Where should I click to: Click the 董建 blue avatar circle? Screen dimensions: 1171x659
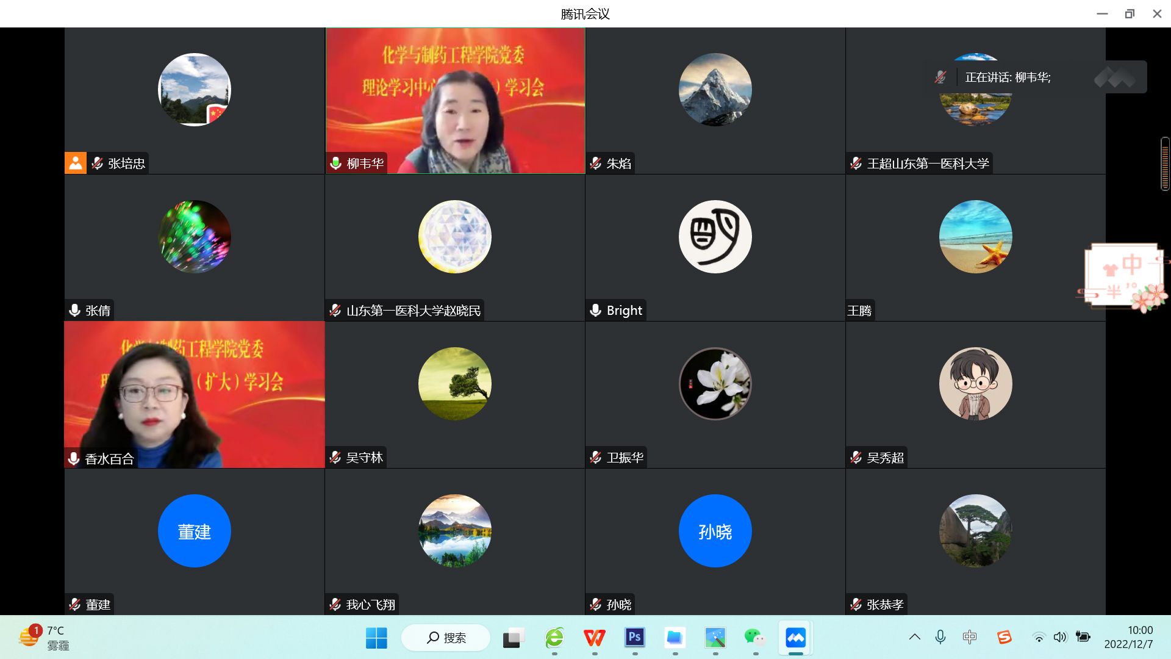tap(195, 531)
